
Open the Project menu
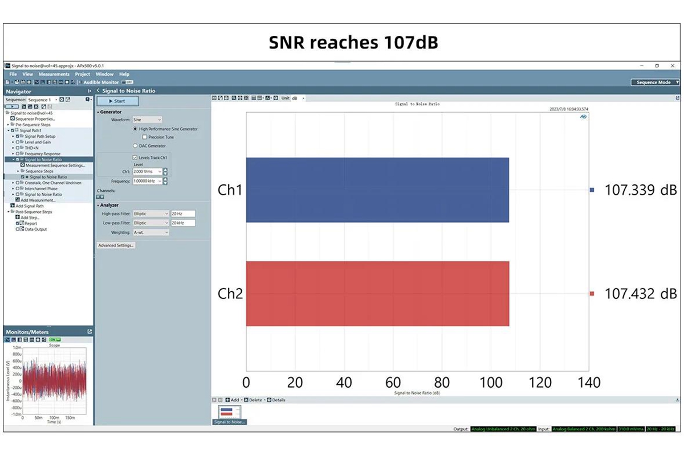83,74
